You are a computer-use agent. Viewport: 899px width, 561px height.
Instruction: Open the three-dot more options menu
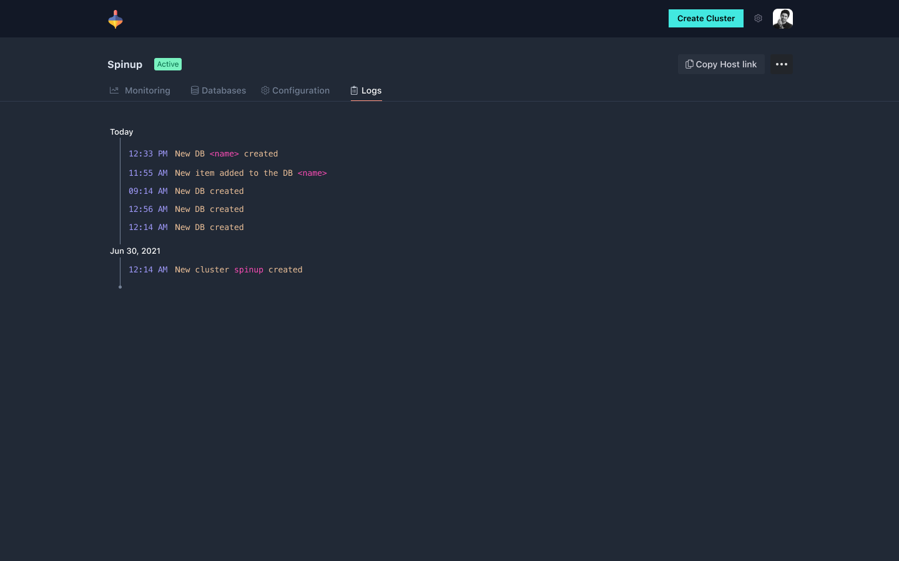(781, 64)
